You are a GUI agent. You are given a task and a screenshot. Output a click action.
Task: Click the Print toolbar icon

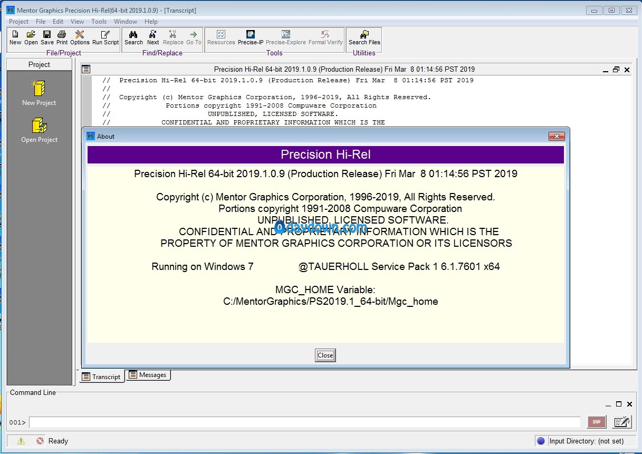pyautogui.click(x=62, y=34)
